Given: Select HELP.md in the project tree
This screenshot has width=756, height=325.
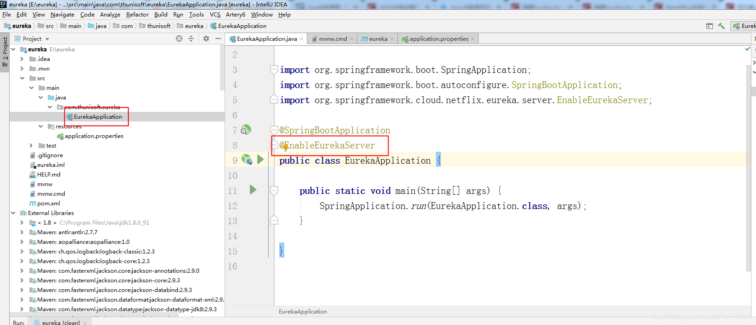Looking at the screenshot, I should 49,175.
